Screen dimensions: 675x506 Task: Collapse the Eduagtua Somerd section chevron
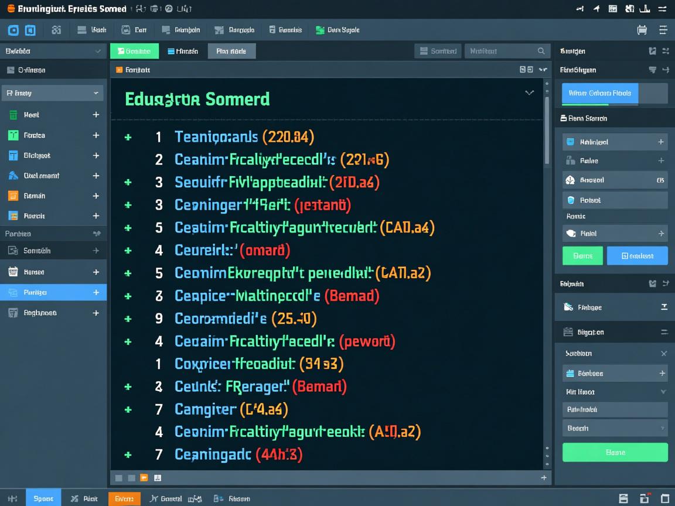[529, 93]
